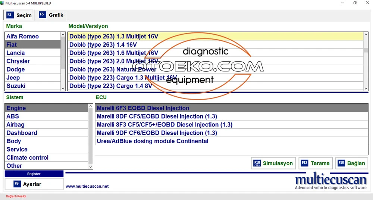Open Ayarlar settings
The image size is (373, 200).
click(x=34, y=184)
